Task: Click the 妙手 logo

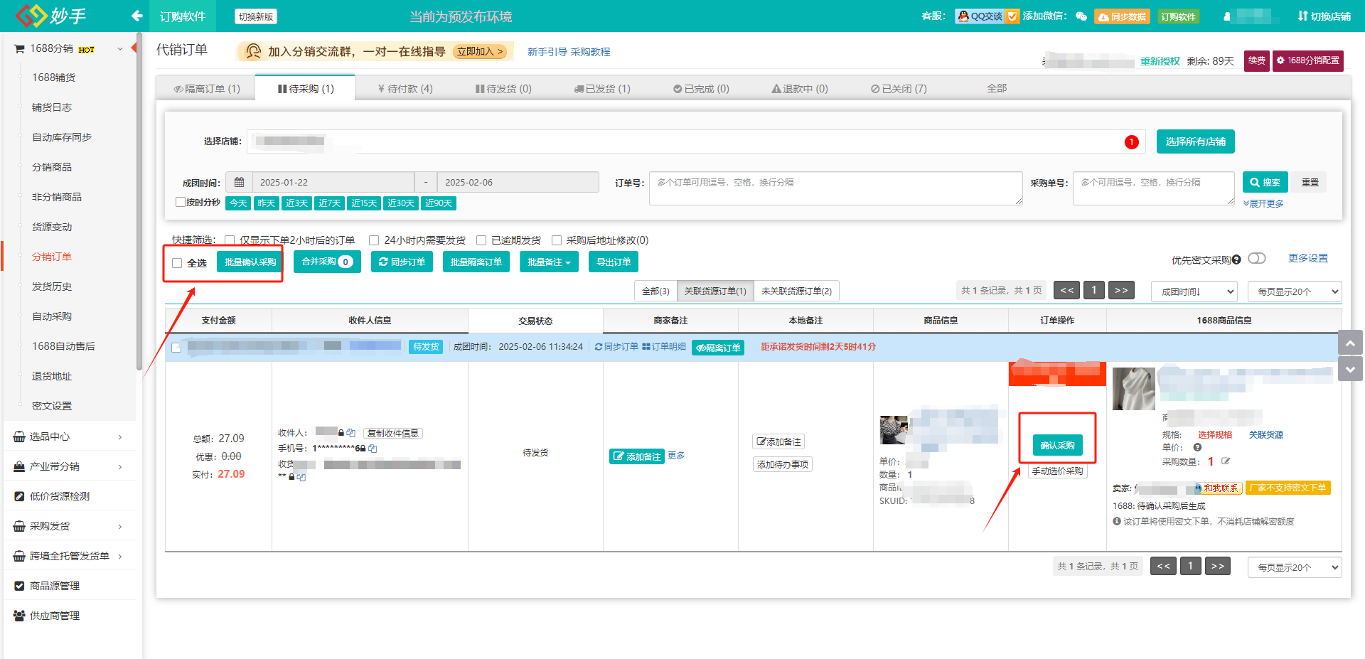Action: 50,16
